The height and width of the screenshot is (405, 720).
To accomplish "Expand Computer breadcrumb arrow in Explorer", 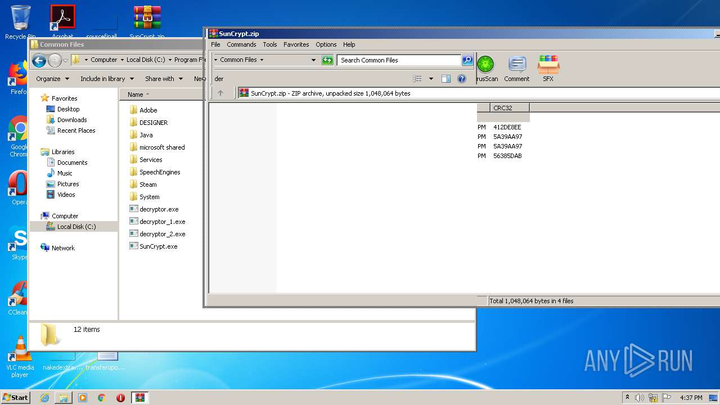I will [x=121, y=60].
